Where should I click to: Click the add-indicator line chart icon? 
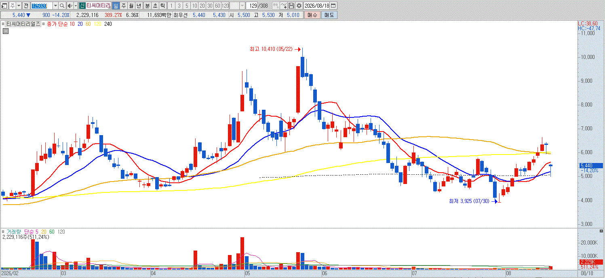coord(283,6)
